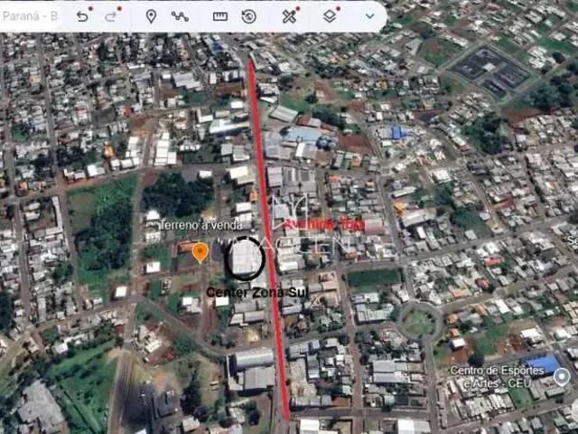Expand the toolbar chevron dropdown
Viewport: 578px width, 434px height.
[369, 16]
